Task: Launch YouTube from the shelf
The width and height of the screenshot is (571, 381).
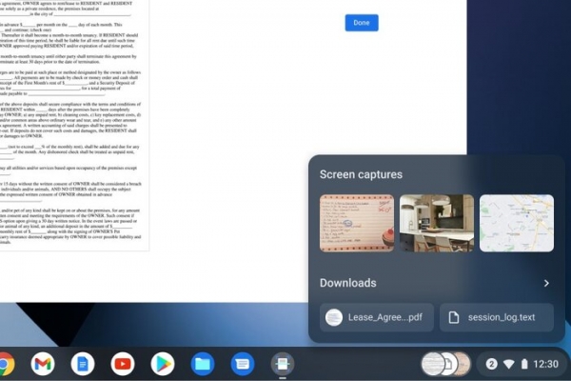Action: pos(123,363)
